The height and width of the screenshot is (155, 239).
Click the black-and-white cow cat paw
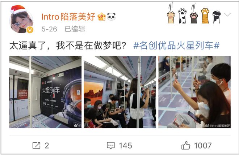[x=182, y=16]
